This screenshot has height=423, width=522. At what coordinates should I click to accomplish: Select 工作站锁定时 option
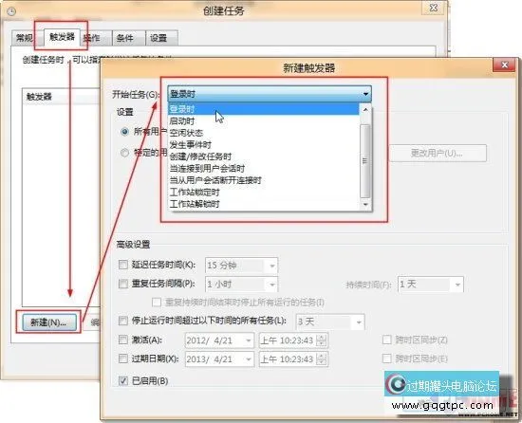click(x=264, y=192)
